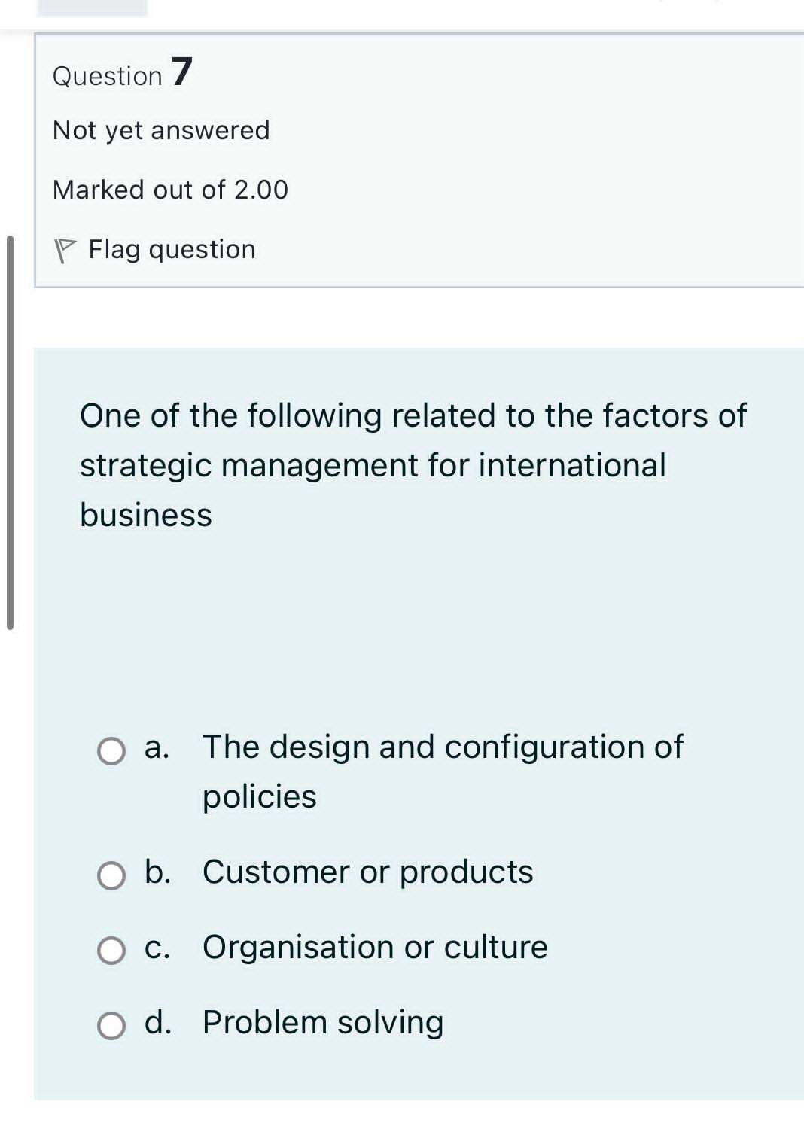Click the radio circle next to option c
The width and height of the screenshot is (804, 1135).
click(x=110, y=950)
